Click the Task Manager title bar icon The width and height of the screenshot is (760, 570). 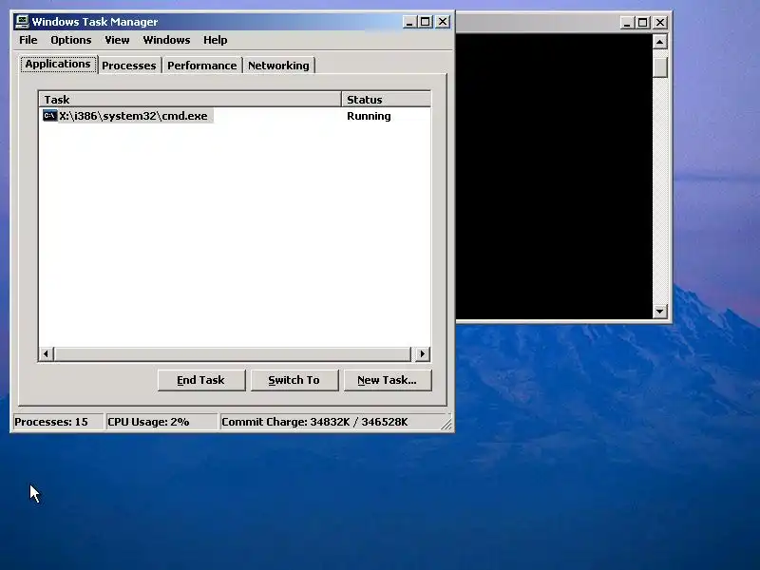[22, 22]
